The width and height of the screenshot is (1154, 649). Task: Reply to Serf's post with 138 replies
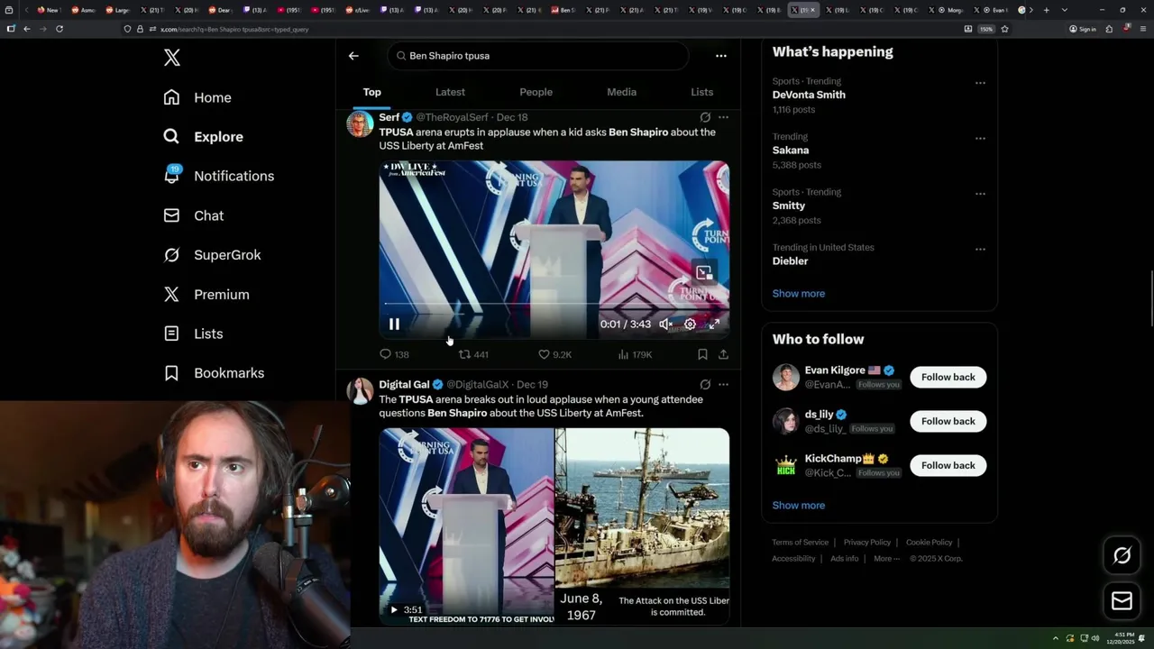[394, 355]
